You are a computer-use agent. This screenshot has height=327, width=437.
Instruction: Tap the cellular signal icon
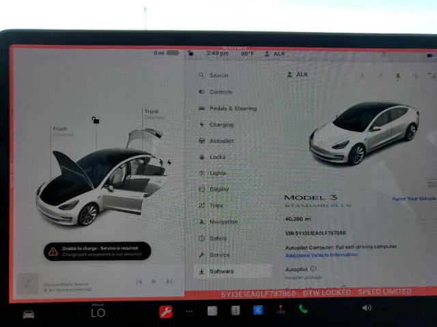[432, 75]
